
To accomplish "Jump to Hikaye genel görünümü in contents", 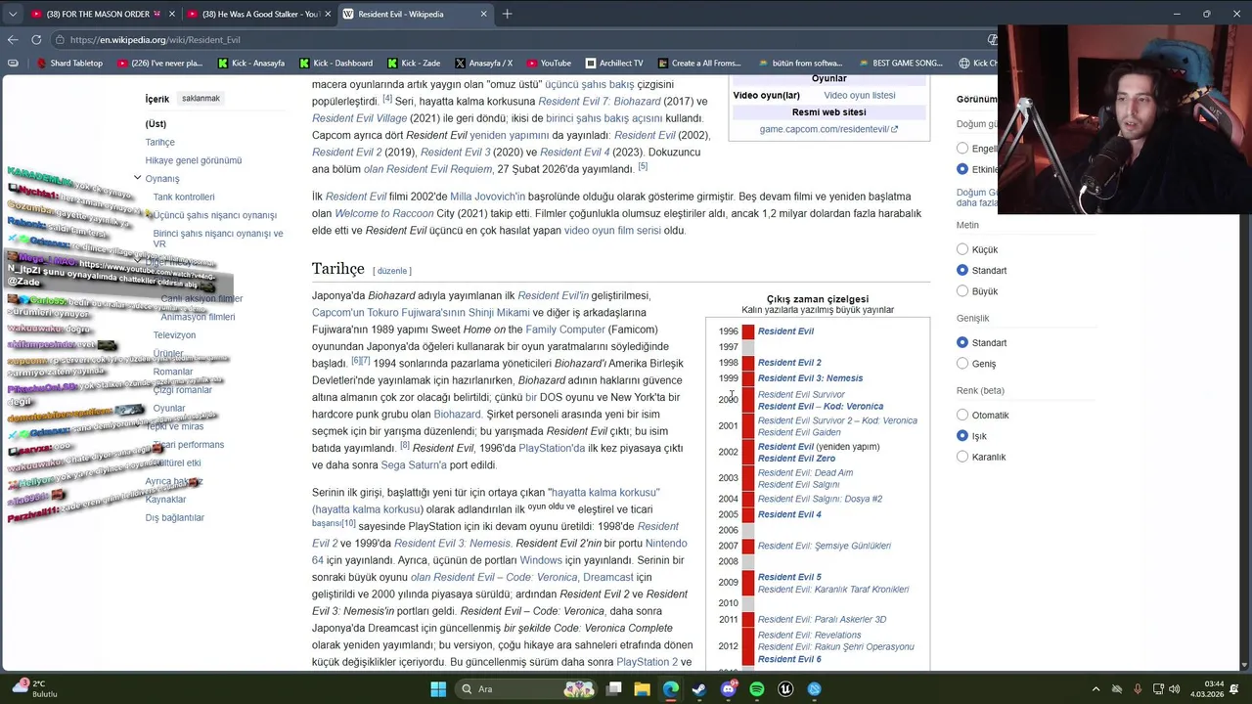I will point(194,160).
